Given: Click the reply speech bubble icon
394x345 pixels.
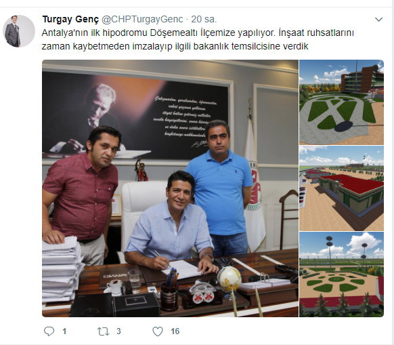Looking at the screenshot, I should pyautogui.click(x=49, y=331).
